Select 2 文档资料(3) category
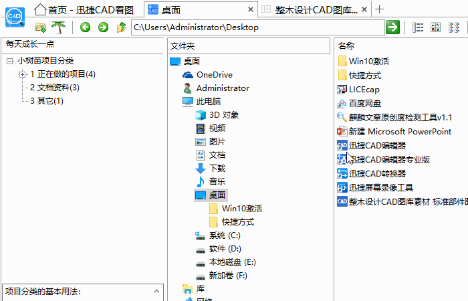 click(55, 88)
